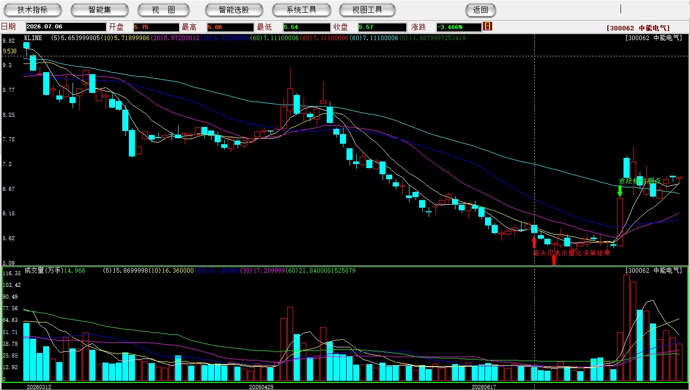Click the 20260617 date axis label
This screenshot has height=390, width=690.
point(484,387)
